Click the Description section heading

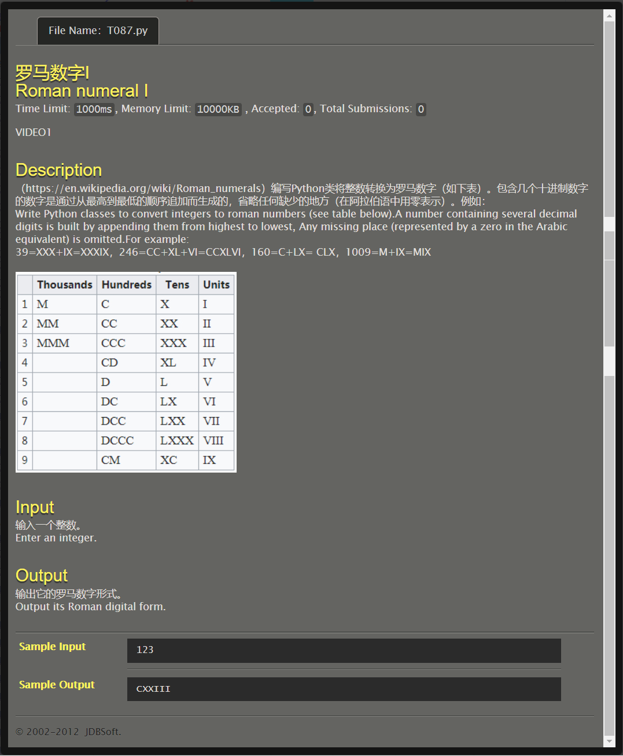click(58, 170)
